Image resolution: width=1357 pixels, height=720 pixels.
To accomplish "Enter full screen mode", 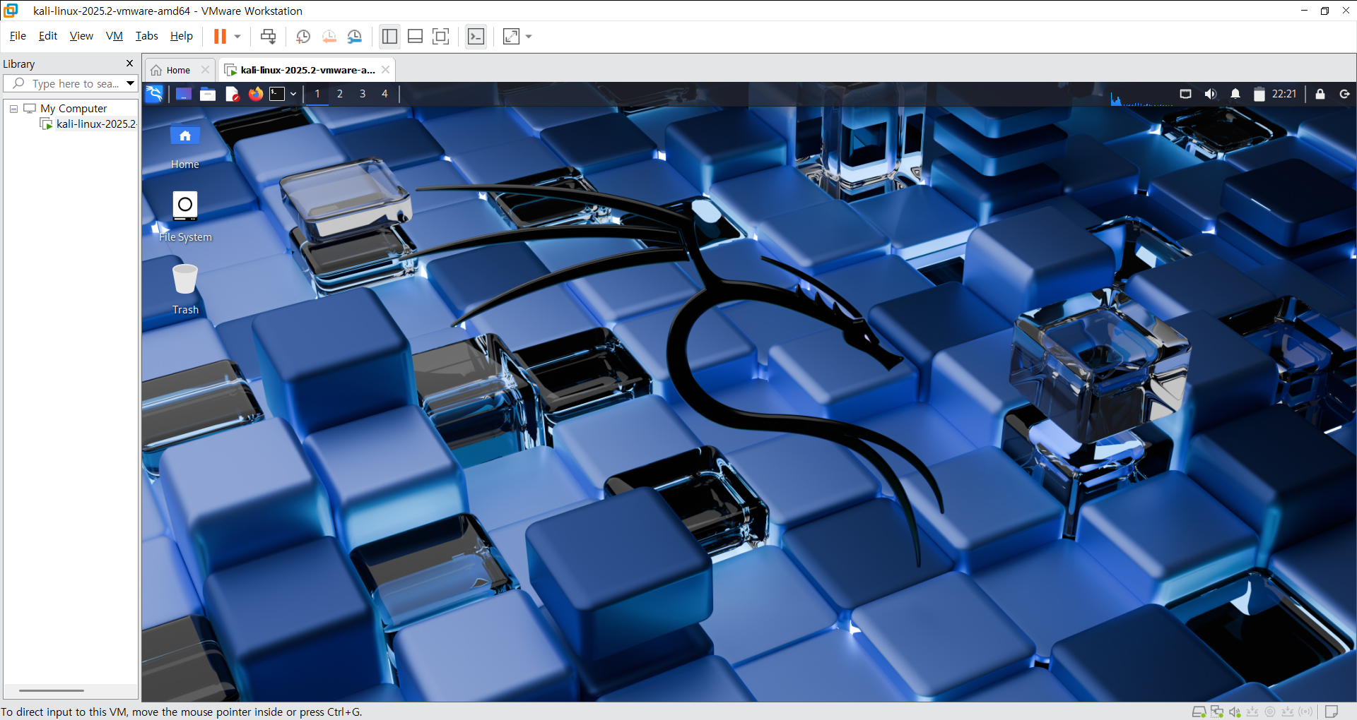I will (441, 36).
